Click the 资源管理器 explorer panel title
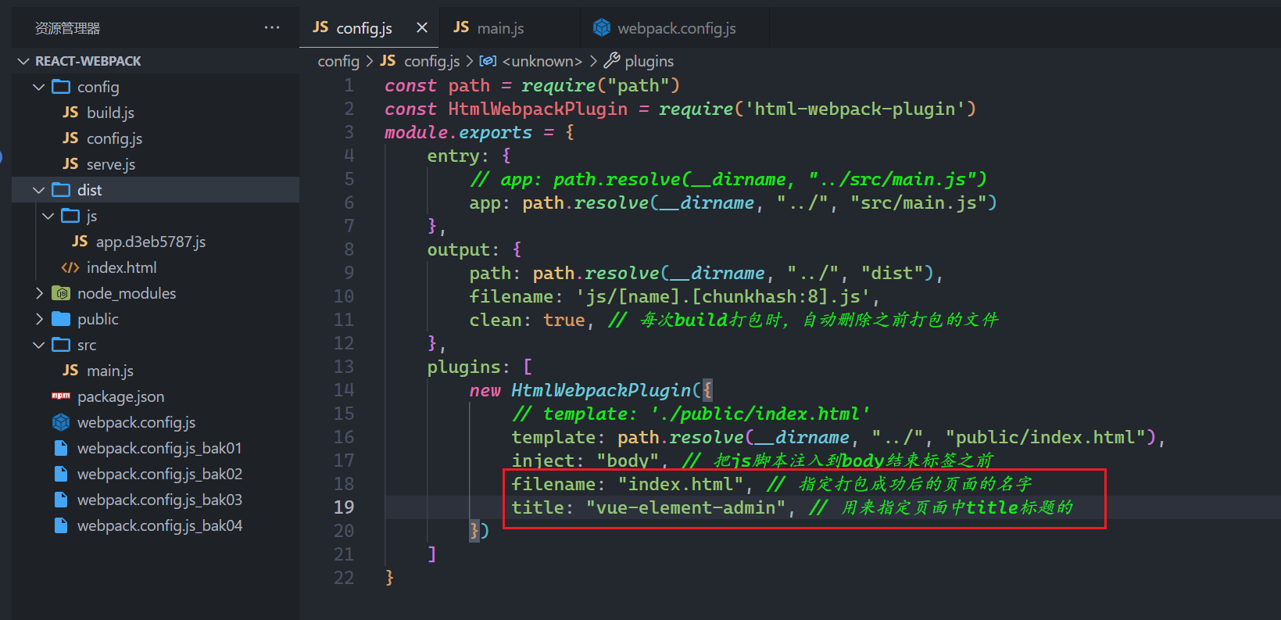 (68, 28)
